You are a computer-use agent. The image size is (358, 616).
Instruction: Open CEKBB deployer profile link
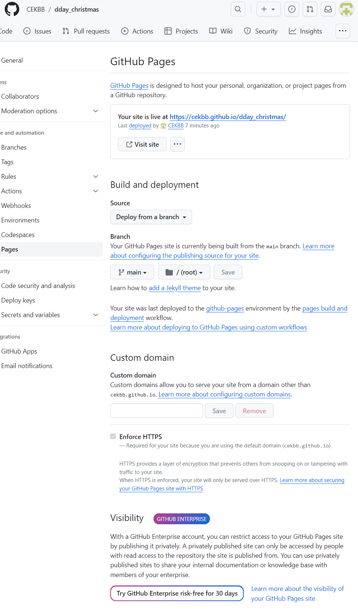coord(176,126)
